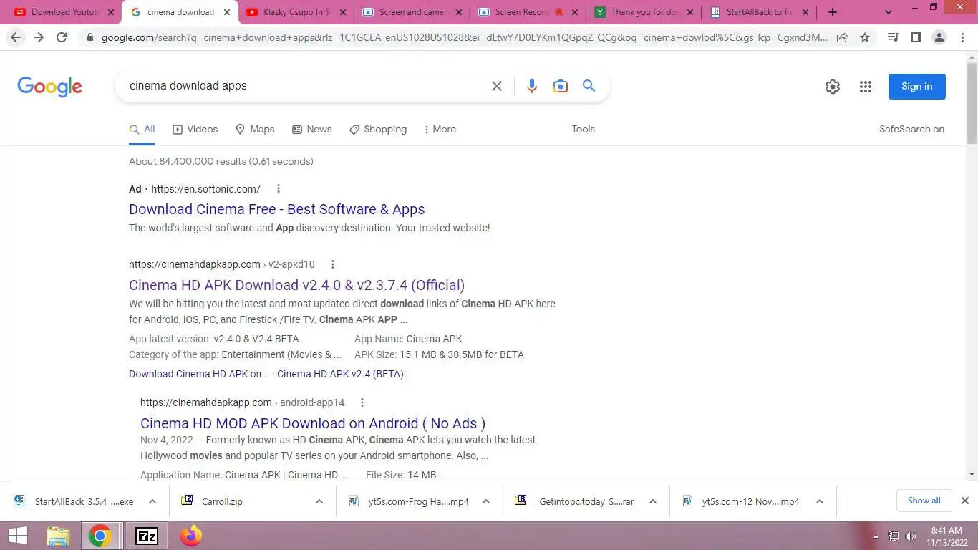
Task: Close the cinema download apps tab
Action: click(227, 12)
